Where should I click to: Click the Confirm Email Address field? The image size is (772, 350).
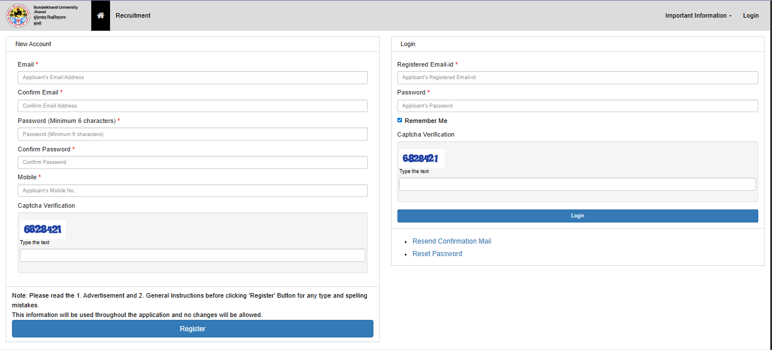(192, 106)
